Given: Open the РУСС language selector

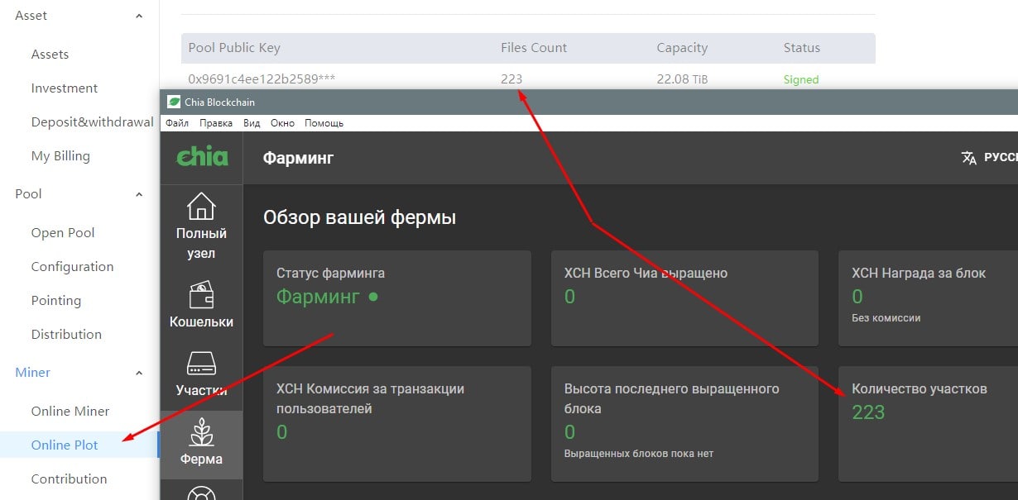Looking at the screenshot, I should click(x=1001, y=157).
